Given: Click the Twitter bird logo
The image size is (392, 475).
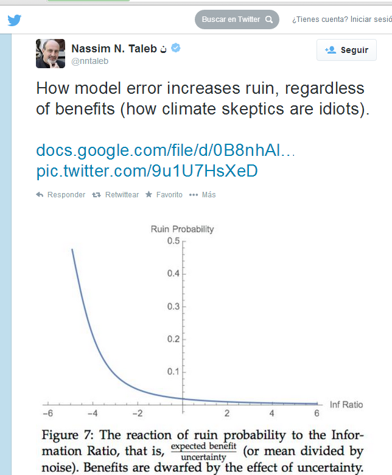Looking at the screenshot, I should [x=15, y=20].
